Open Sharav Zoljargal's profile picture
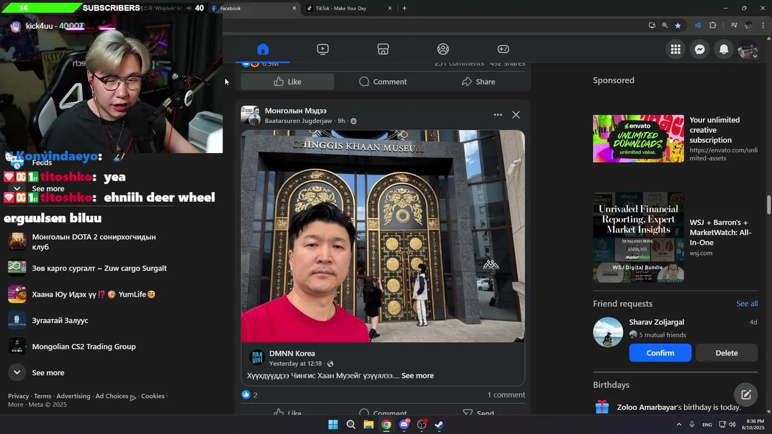Image resolution: width=772 pixels, height=434 pixels. 608,332
